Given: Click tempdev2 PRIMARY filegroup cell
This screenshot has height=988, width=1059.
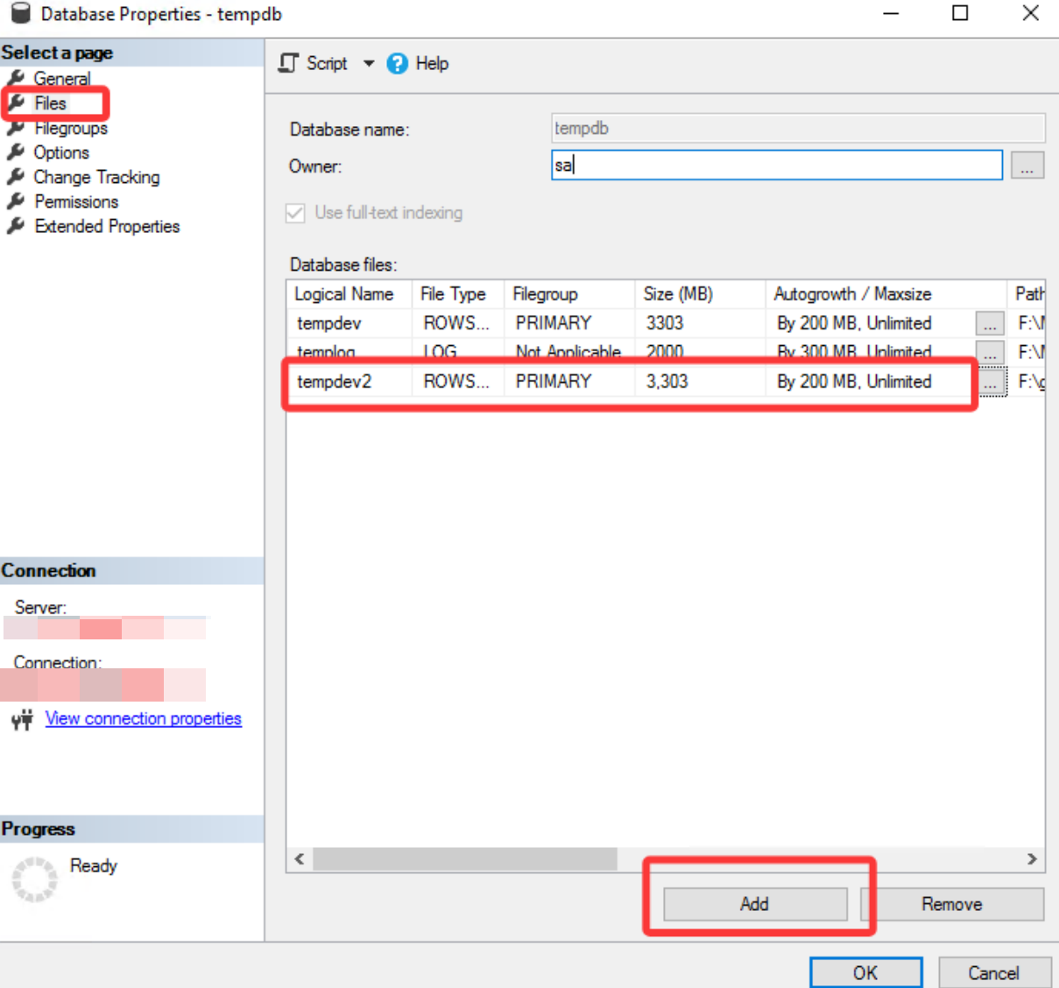Looking at the screenshot, I should click(x=568, y=382).
